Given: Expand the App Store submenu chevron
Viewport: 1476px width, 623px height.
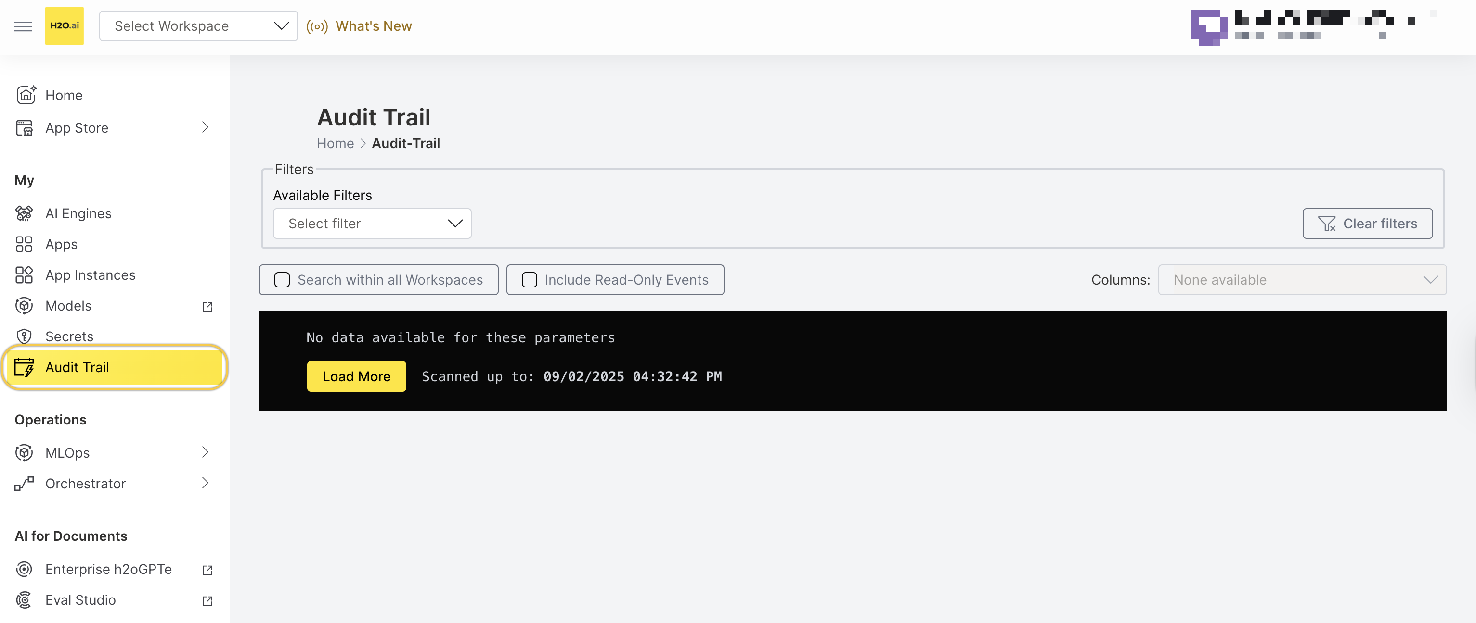Looking at the screenshot, I should (205, 127).
